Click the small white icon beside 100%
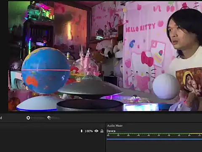202x152 pixels. click(x=82, y=131)
